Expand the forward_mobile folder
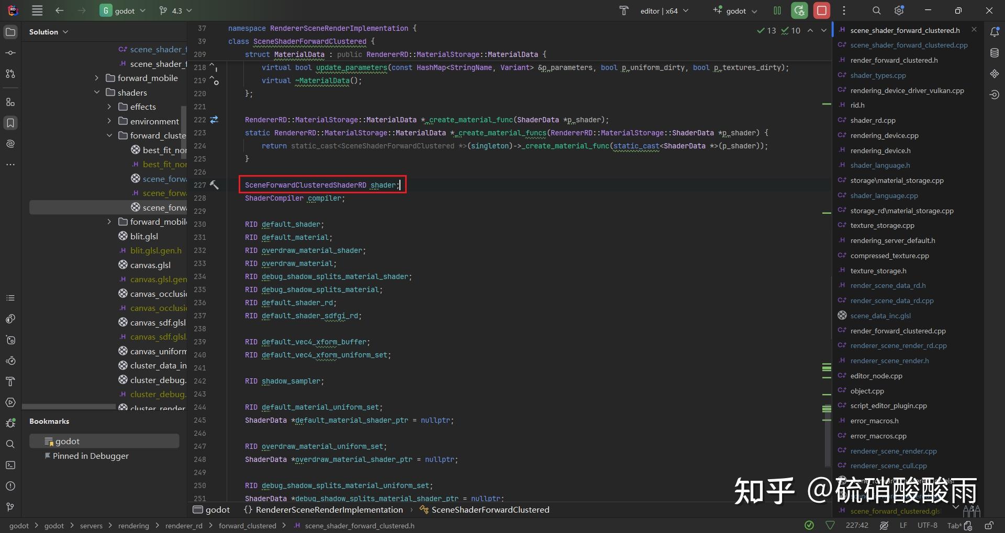Screen dimensions: 1005x533 tap(96, 78)
